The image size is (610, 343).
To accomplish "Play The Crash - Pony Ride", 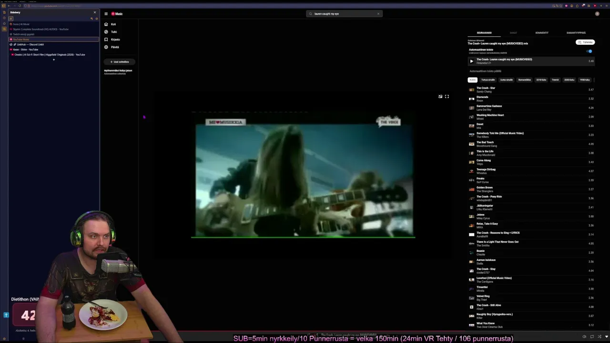I will pos(531,198).
